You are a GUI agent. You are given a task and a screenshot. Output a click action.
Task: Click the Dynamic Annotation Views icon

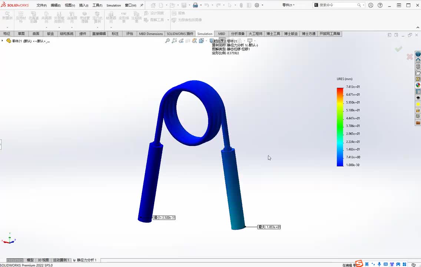tap(195, 40)
